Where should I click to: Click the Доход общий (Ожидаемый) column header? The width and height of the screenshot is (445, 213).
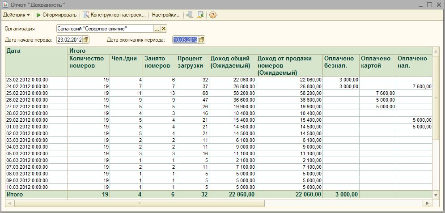click(232, 65)
